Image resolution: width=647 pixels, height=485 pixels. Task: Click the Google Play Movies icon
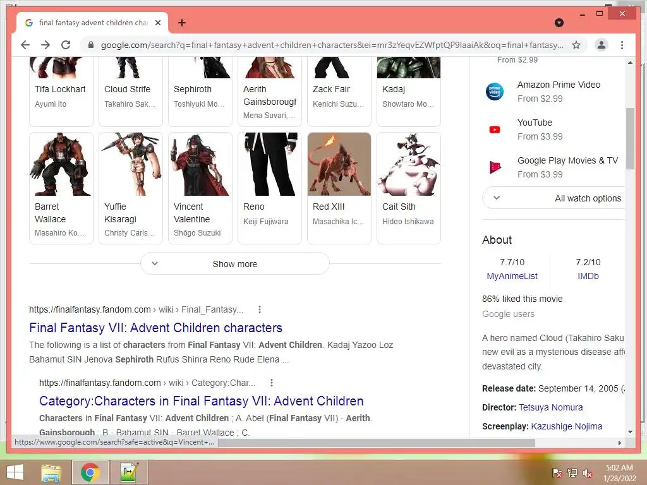494,167
